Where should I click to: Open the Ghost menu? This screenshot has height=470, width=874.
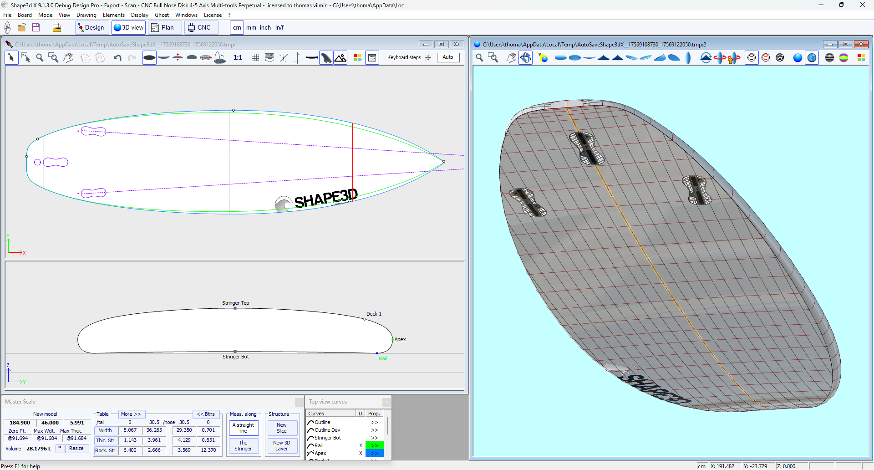click(x=162, y=15)
